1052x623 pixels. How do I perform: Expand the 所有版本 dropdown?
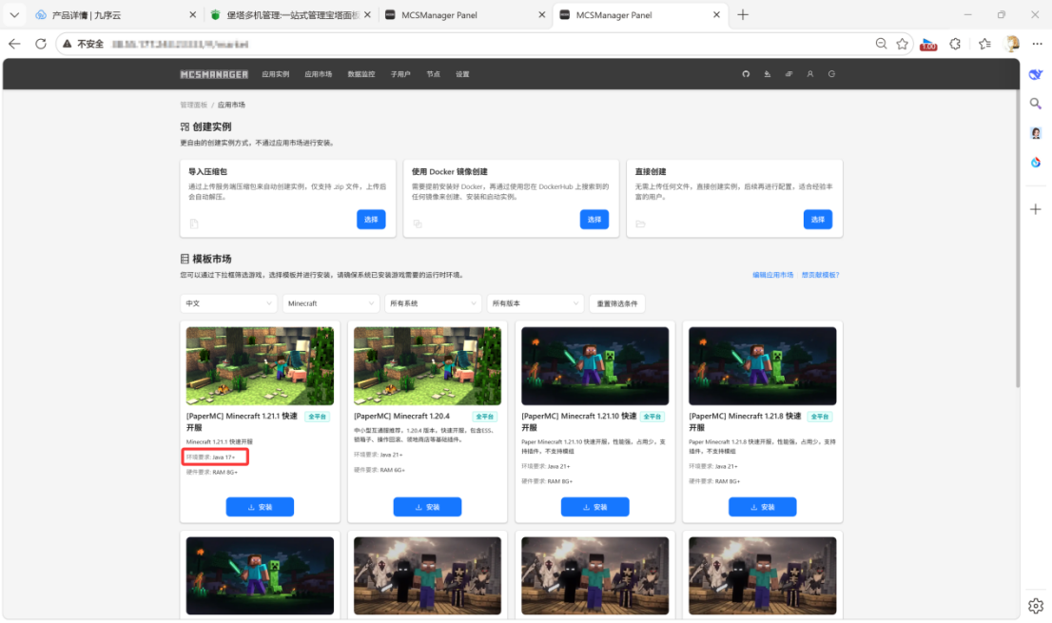click(x=535, y=303)
